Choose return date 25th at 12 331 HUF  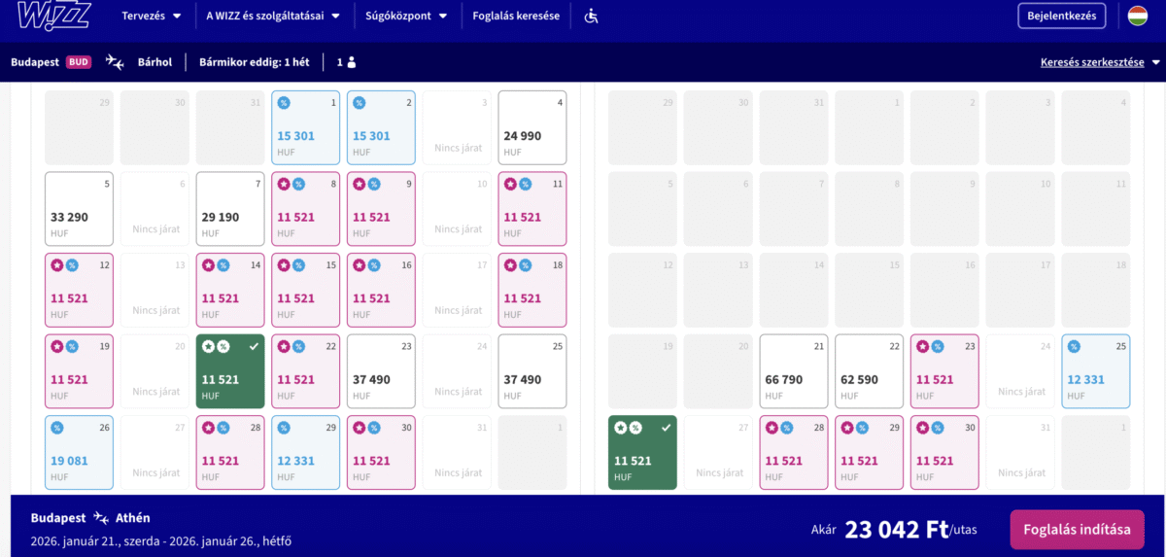pos(1095,371)
